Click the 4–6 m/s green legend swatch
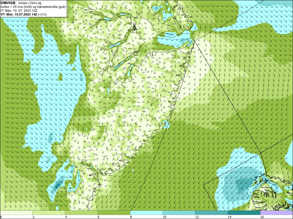Viewport: 293px width, 219px height. pos(81,213)
